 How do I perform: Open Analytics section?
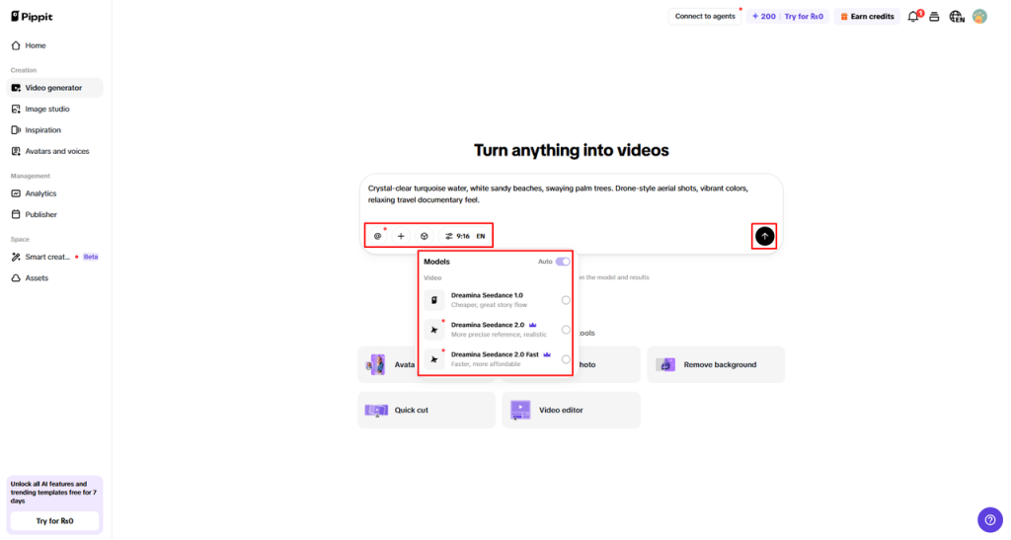pos(55,193)
